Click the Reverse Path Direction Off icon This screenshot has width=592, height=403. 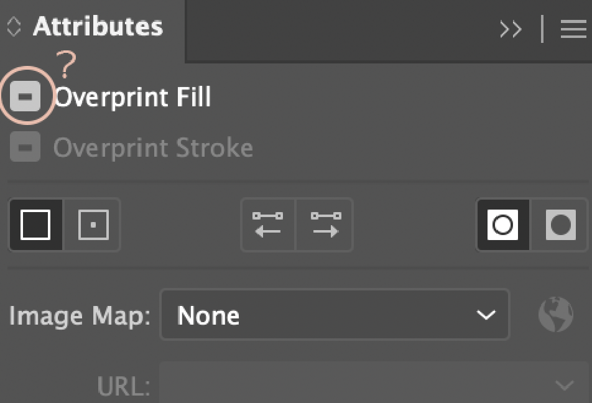tap(268, 225)
